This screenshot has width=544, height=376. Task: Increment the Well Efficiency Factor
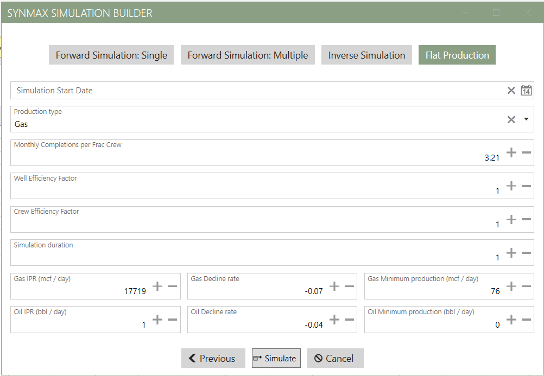[x=511, y=186]
